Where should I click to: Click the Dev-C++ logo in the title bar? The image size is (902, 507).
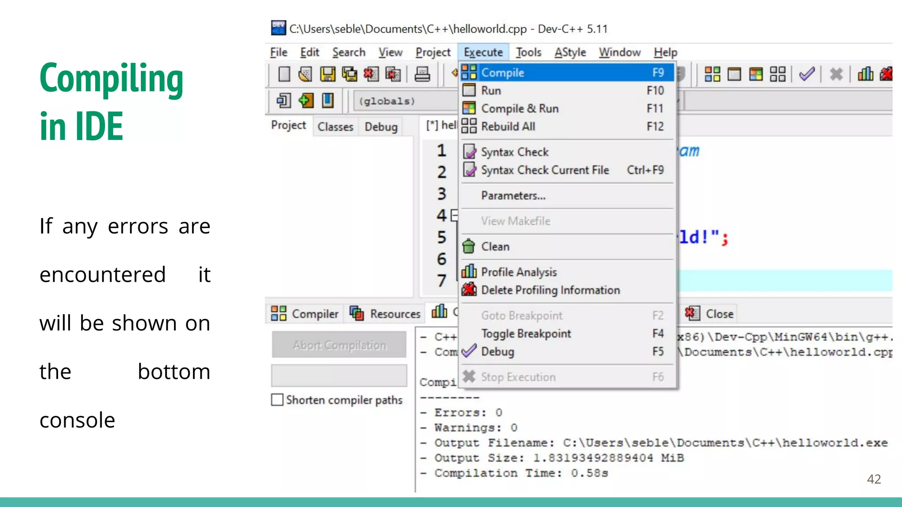pyautogui.click(x=278, y=28)
